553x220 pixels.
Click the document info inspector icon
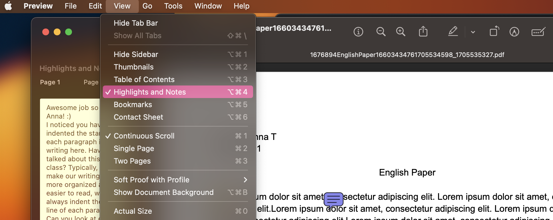coord(358,32)
